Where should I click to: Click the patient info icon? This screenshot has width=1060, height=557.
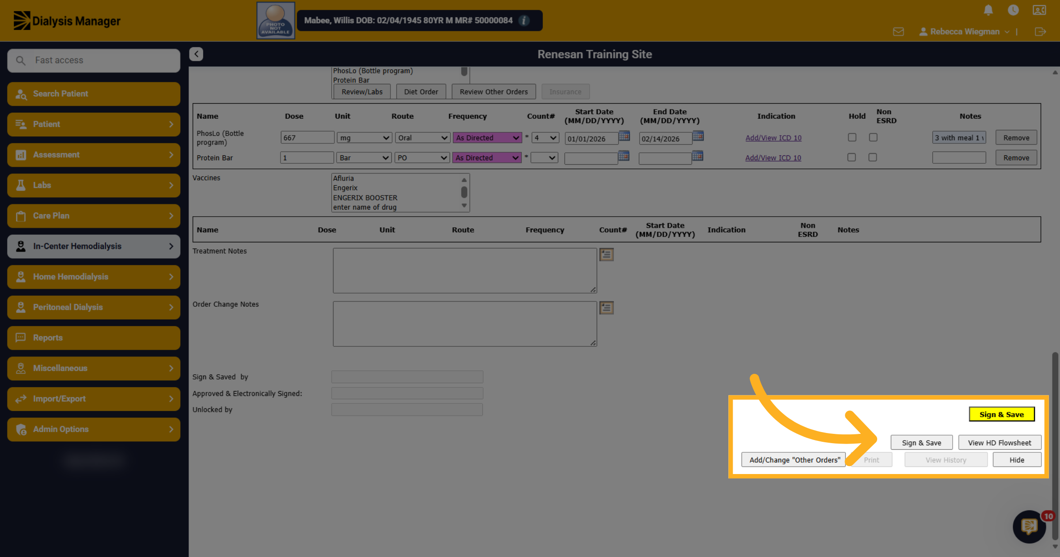[524, 20]
